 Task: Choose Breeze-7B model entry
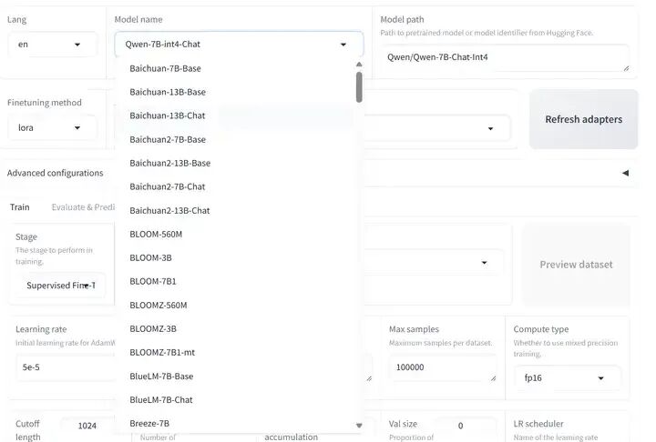pyautogui.click(x=149, y=423)
